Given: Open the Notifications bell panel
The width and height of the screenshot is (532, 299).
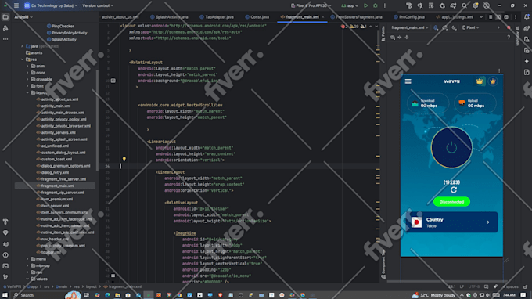Looking at the screenshot, I should (527, 17).
